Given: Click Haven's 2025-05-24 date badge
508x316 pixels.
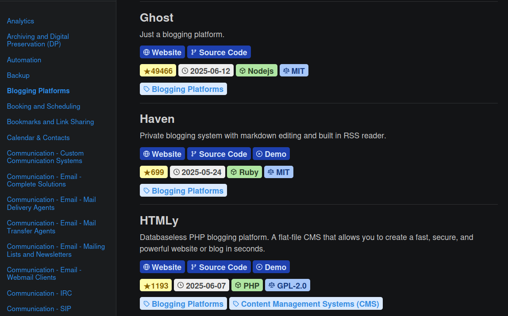Looking at the screenshot, I should 197,172.
